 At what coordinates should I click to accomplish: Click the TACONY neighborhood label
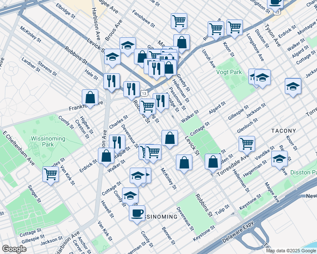click(284, 131)
